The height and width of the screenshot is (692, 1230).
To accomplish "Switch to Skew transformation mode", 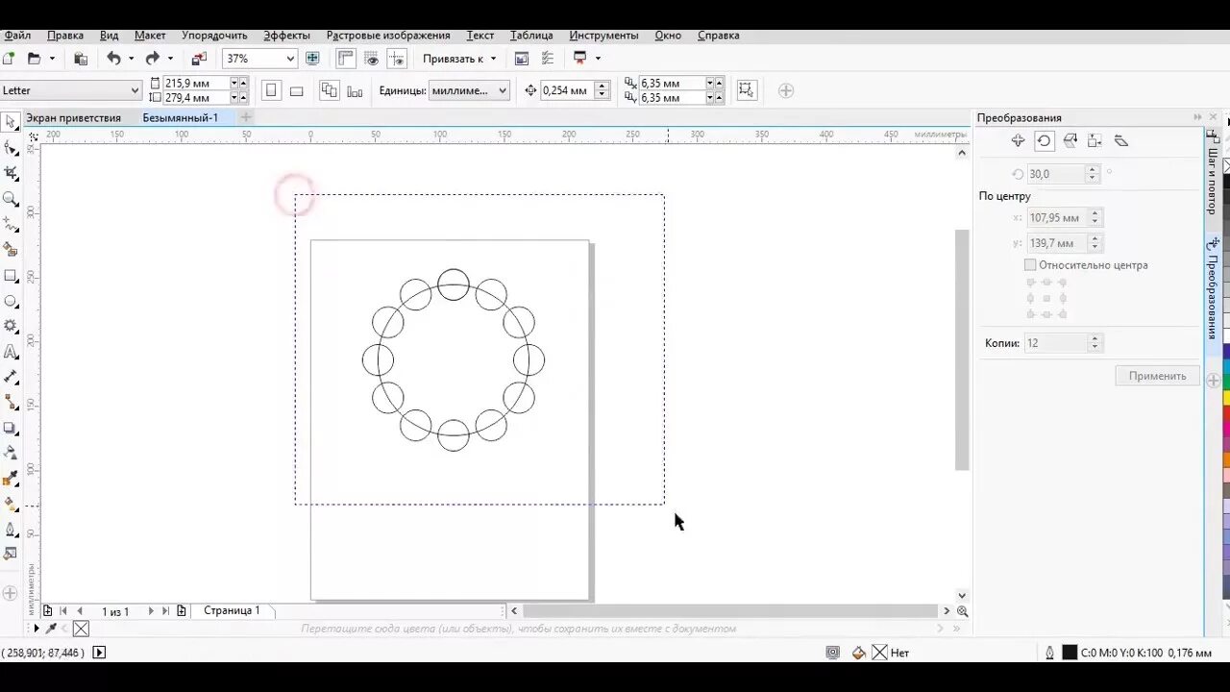I will [1120, 141].
